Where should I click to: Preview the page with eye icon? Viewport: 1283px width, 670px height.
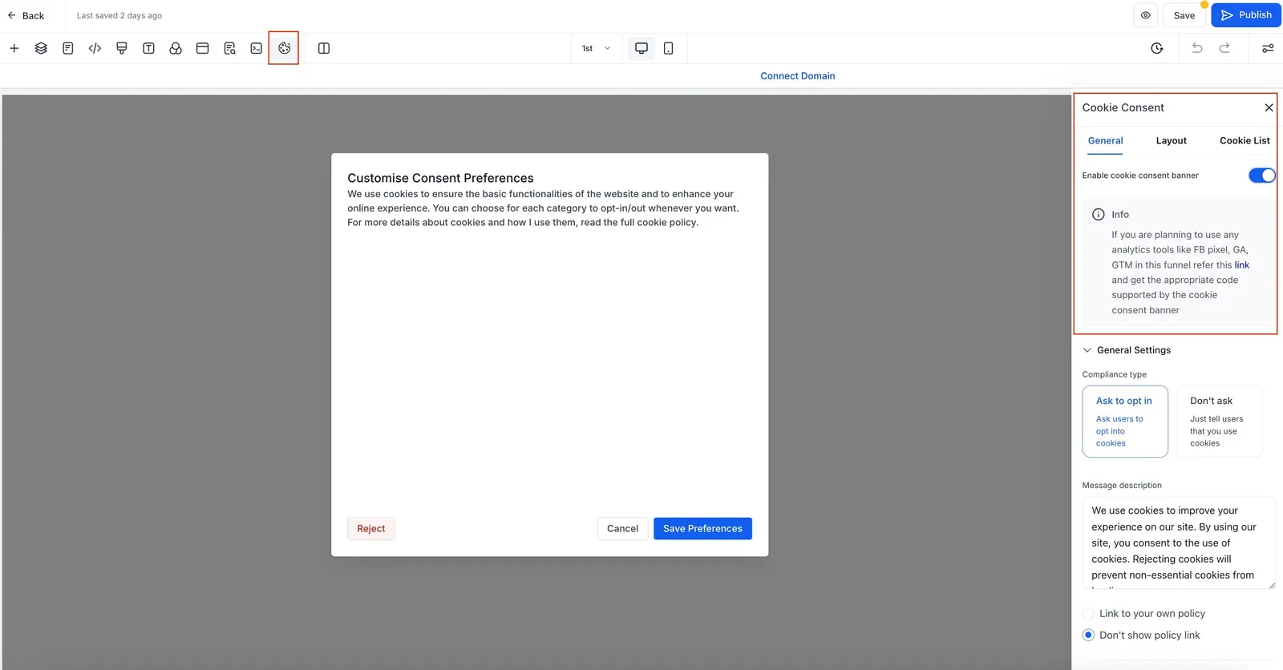coord(1145,15)
